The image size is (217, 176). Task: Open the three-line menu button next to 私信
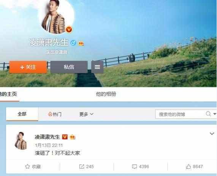click(x=97, y=67)
